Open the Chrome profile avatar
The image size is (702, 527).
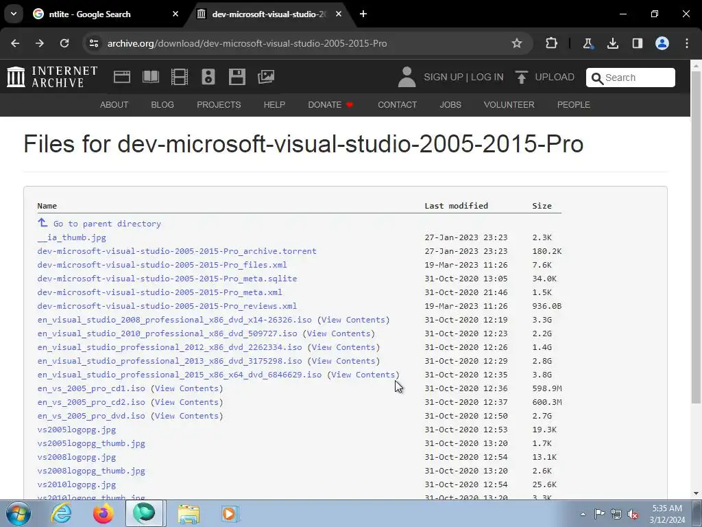click(x=662, y=43)
